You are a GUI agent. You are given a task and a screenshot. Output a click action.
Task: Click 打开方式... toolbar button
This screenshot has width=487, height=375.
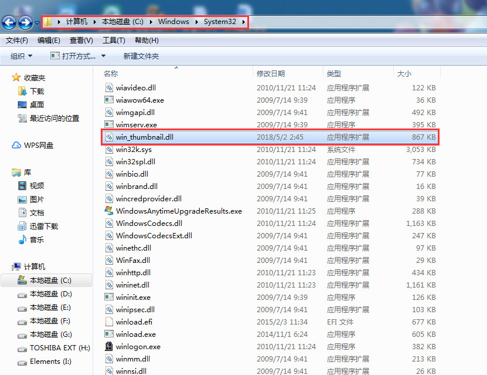(x=73, y=56)
